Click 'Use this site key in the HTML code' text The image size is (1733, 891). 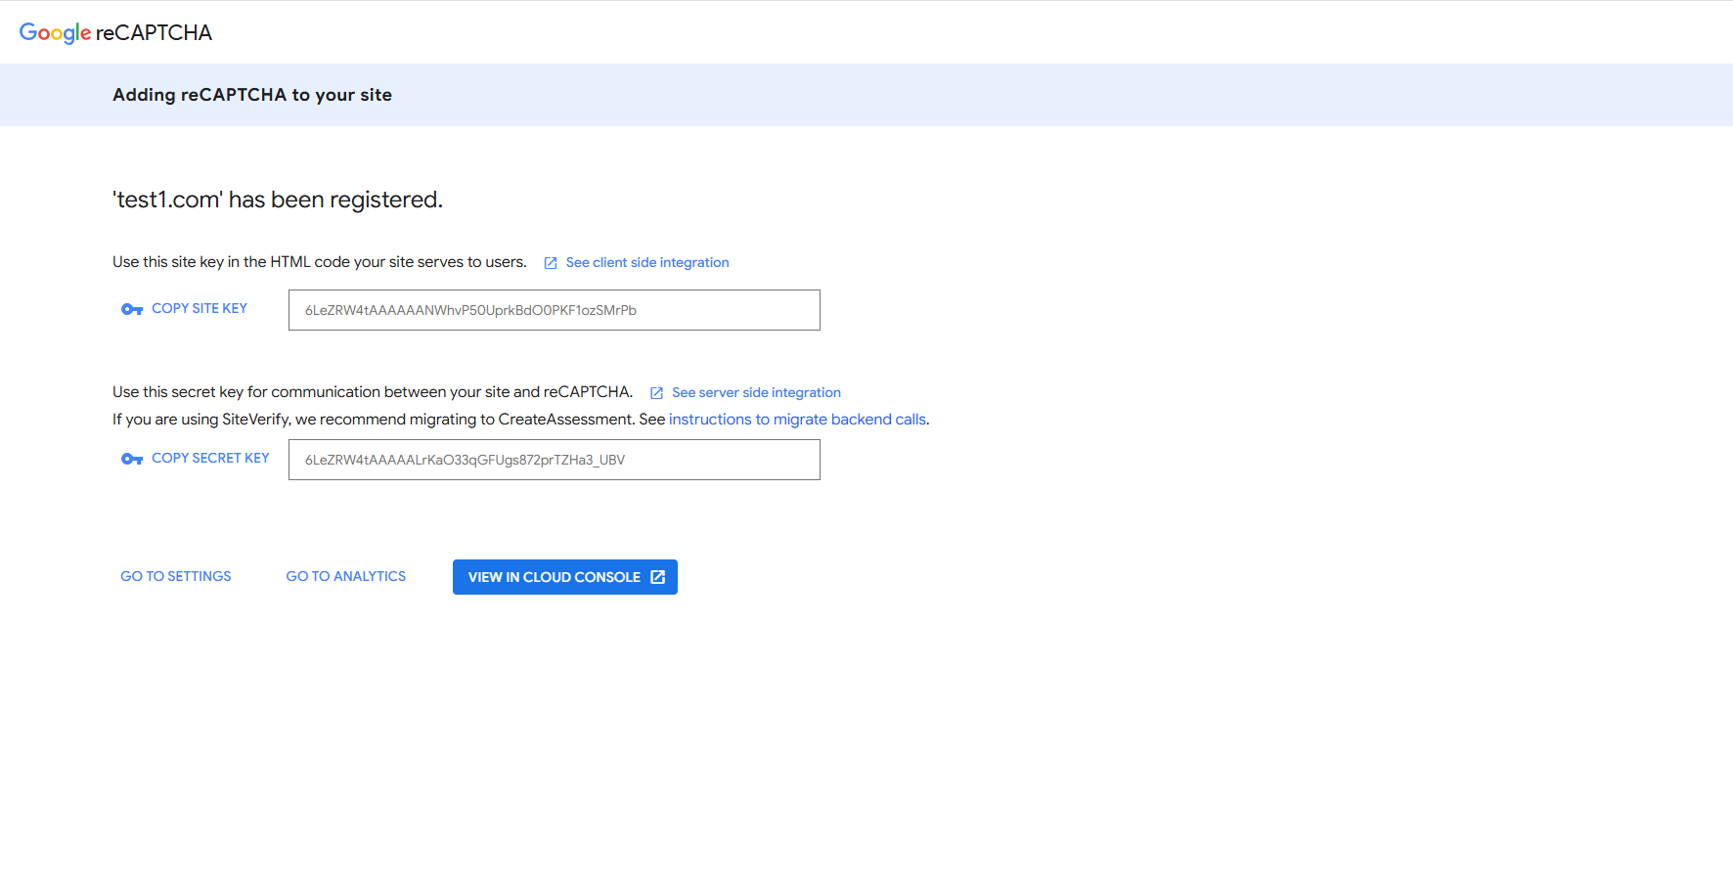tap(320, 262)
